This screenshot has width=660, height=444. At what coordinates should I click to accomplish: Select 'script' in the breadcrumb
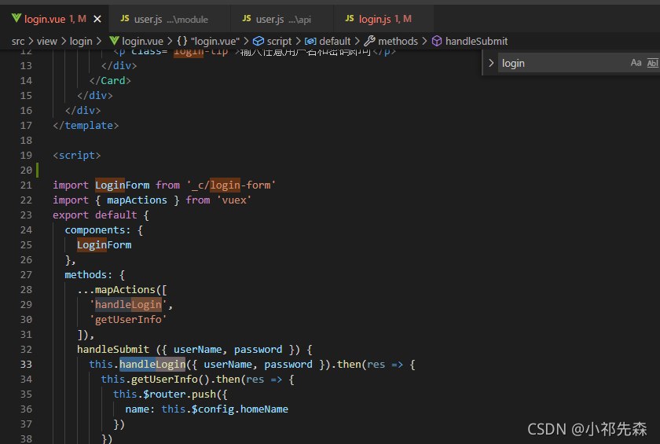click(x=279, y=41)
